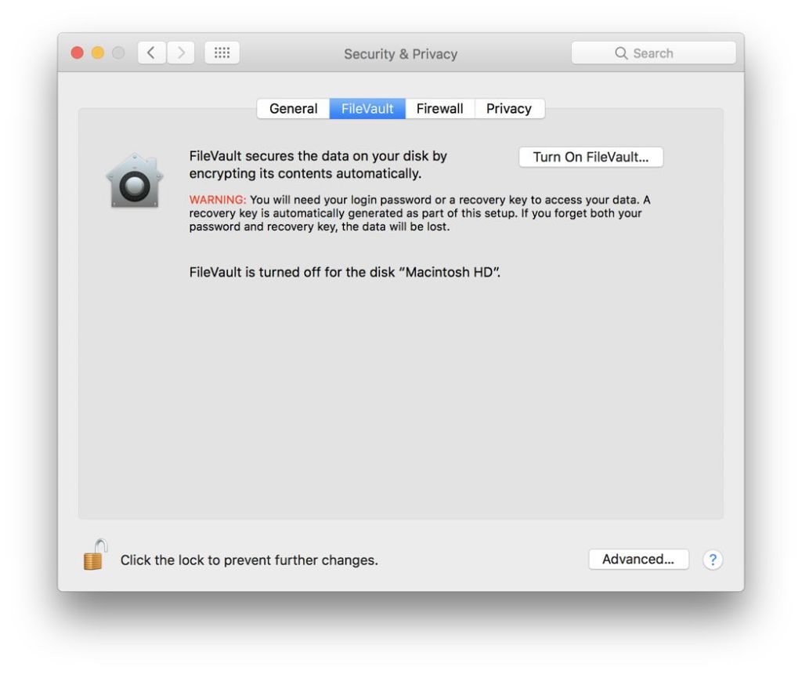Open the Advanced settings button

(638, 560)
